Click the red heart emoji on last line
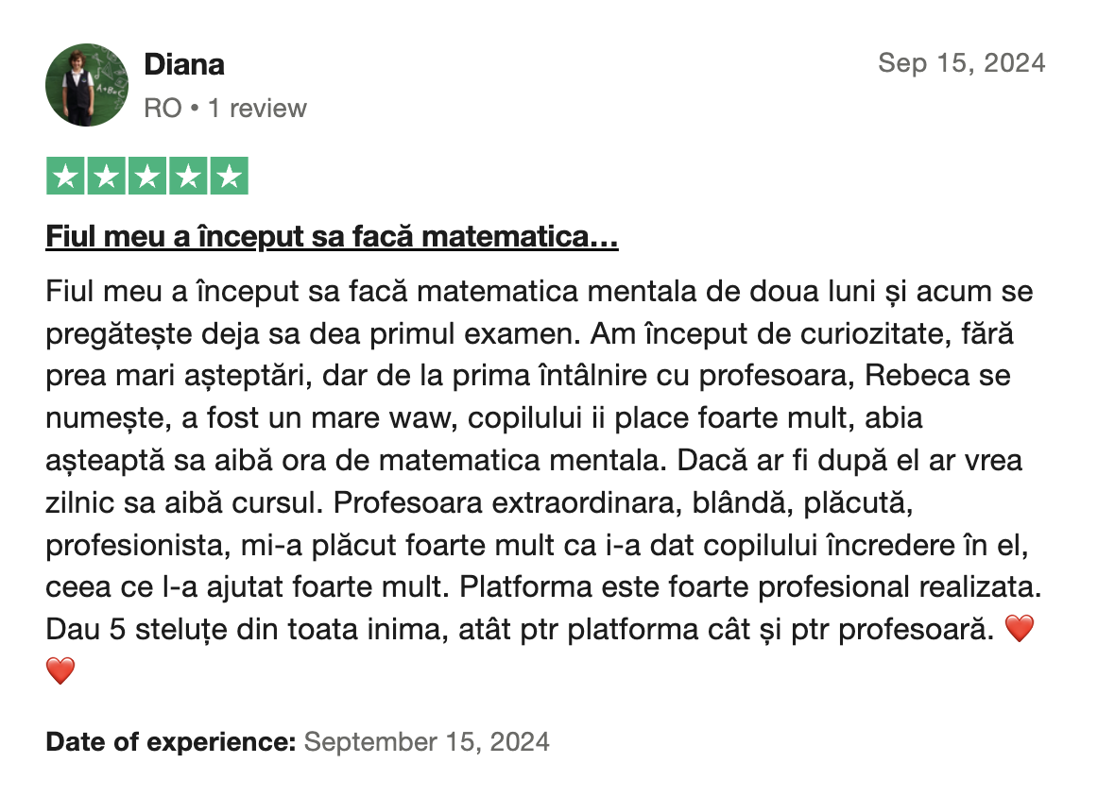Image resolution: width=1115 pixels, height=797 pixels. [60, 670]
